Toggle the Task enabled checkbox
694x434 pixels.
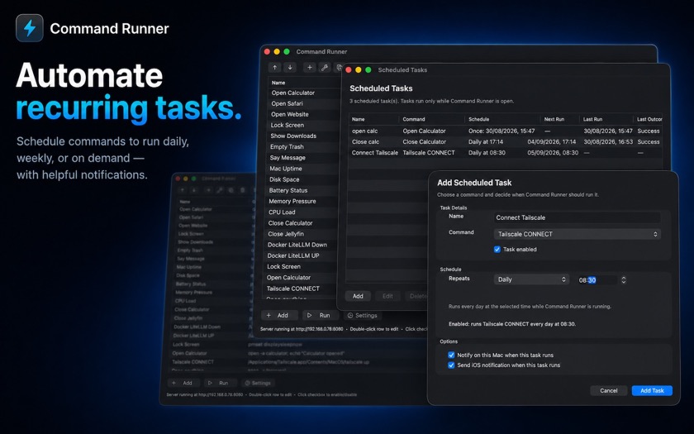pos(497,250)
